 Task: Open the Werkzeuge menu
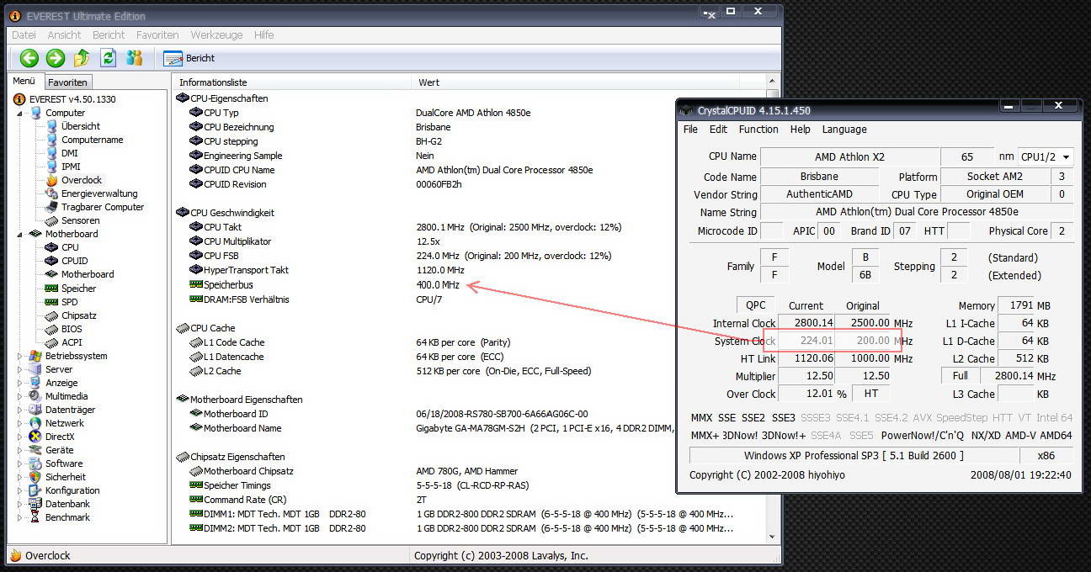coord(216,34)
